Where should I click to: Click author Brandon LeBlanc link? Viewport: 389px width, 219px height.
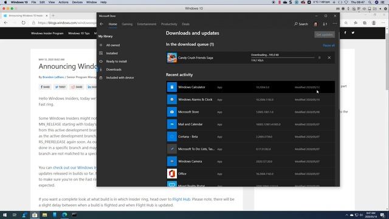click(53, 77)
